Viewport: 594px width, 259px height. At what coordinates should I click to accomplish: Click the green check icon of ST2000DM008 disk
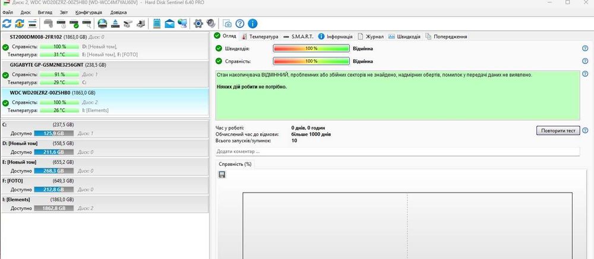pyautogui.click(x=5, y=47)
